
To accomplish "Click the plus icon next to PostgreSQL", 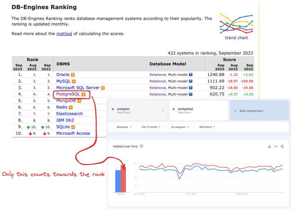I will click(84, 94).
